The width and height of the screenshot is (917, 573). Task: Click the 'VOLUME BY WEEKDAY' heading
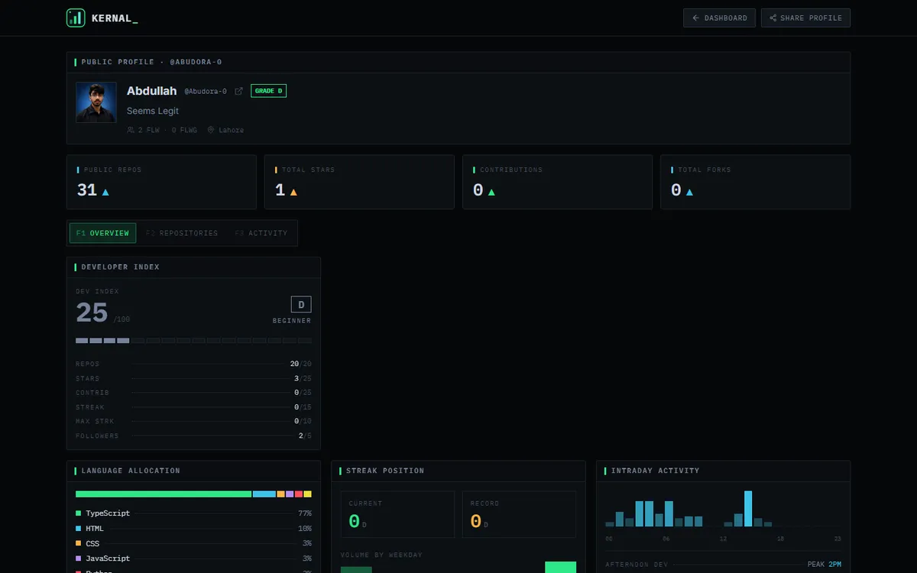381,555
